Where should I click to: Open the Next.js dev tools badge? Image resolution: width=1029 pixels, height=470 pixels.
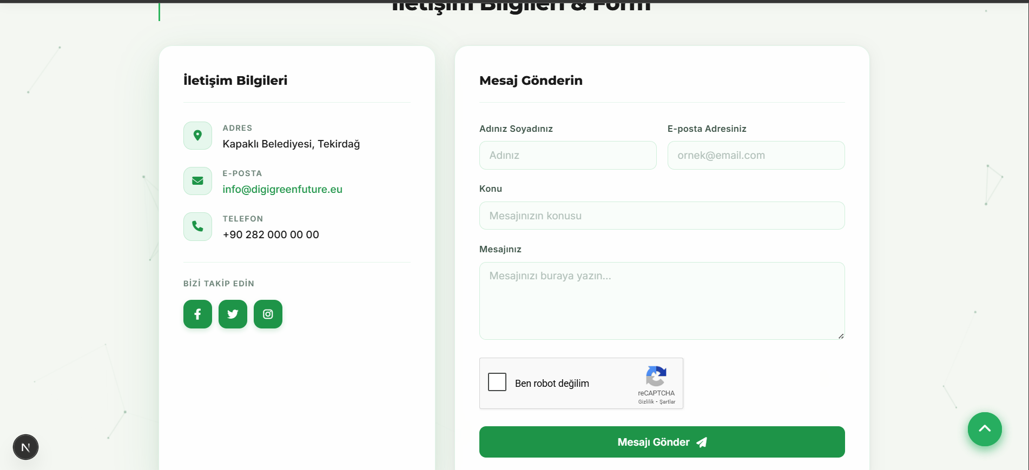point(25,447)
